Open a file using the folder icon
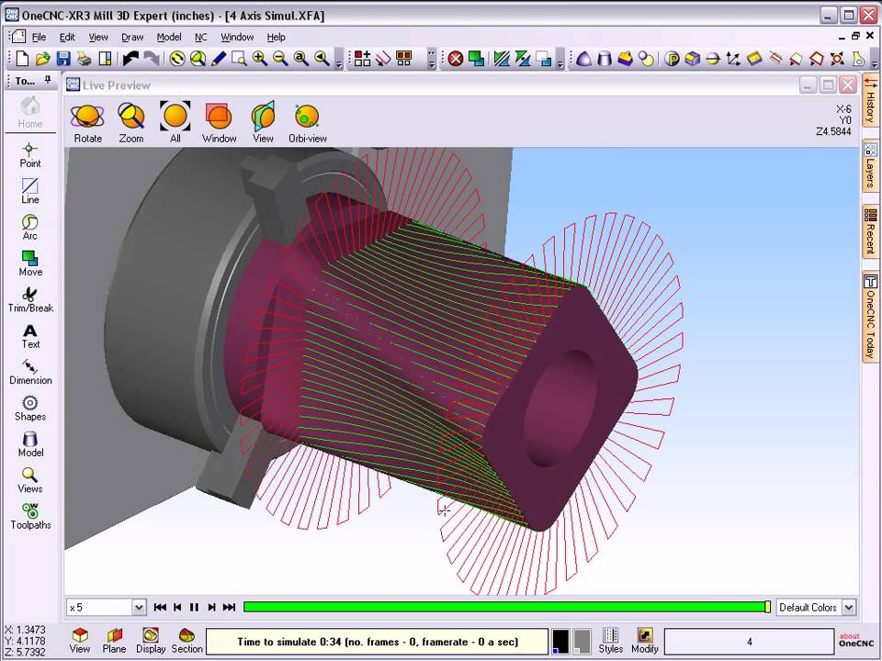This screenshot has height=661, width=882. click(43, 59)
